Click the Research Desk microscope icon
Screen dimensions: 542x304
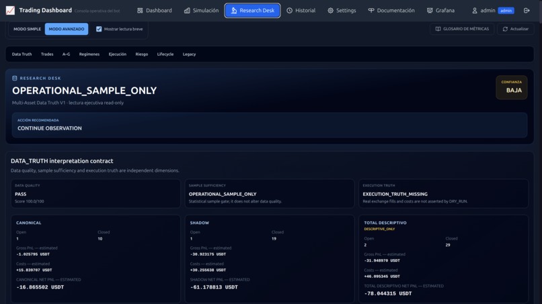click(234, 11)
